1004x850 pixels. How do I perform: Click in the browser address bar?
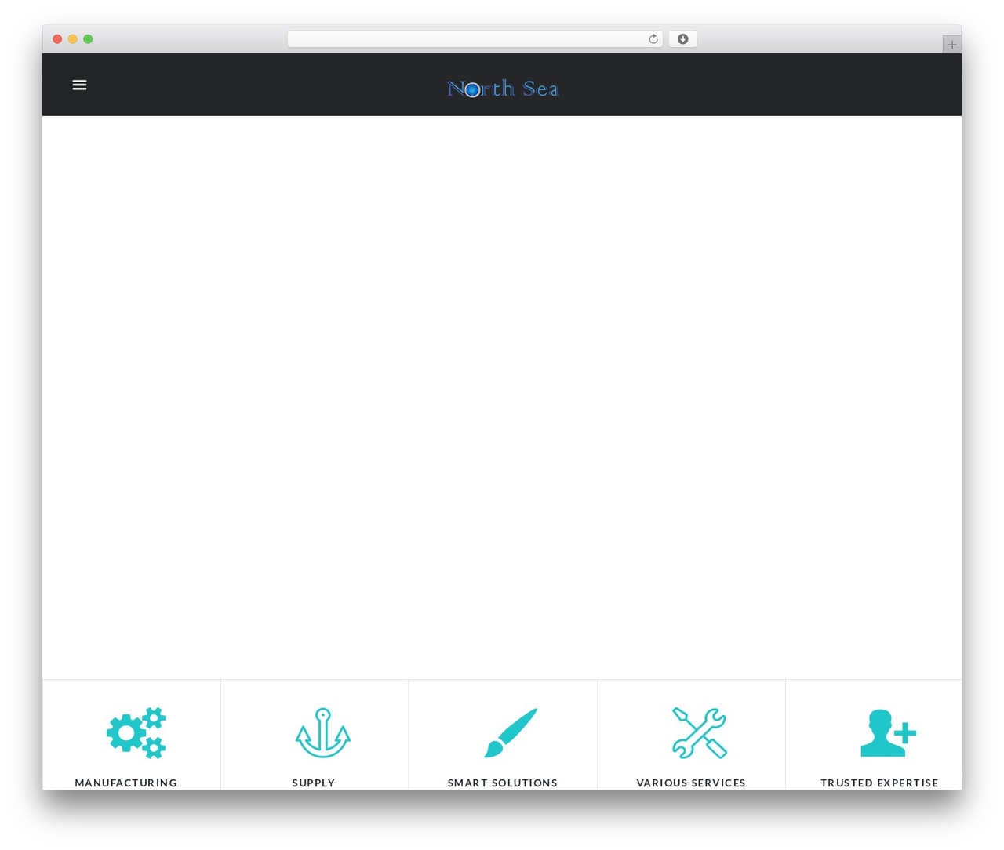475,39
